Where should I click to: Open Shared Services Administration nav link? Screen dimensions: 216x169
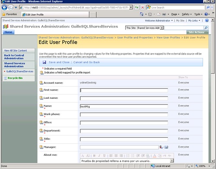click(14, 65)
